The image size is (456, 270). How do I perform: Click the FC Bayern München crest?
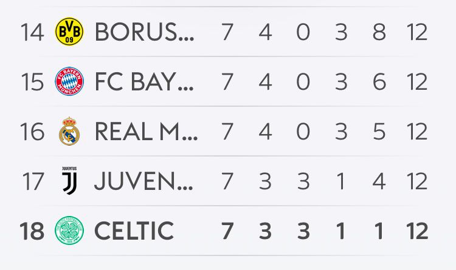(x=69, y=81)
